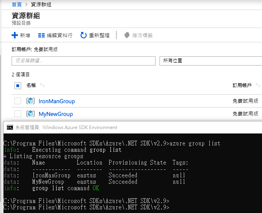This screenshot has height=213, width=262.
Task: Click green OK in terminal output
Action: pyautogui.click(x=96, y=188)
